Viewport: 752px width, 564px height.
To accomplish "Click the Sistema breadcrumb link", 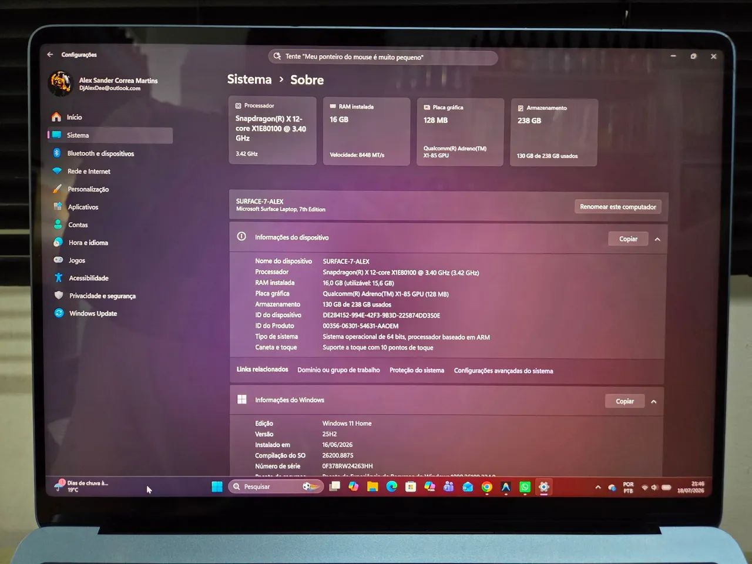I will (x=249, y=79).
